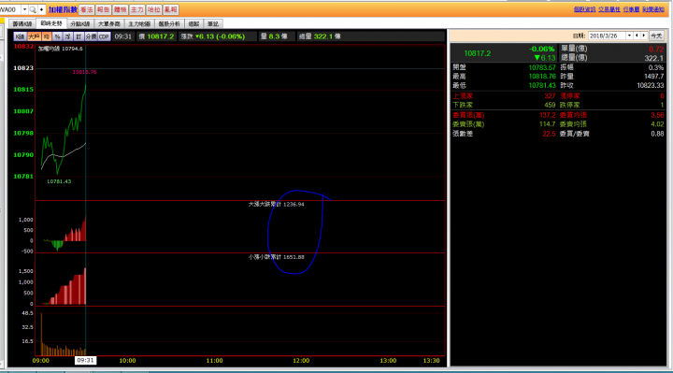
Task: Switch to the 分點K線 tab
Action: tap(79, 24)
